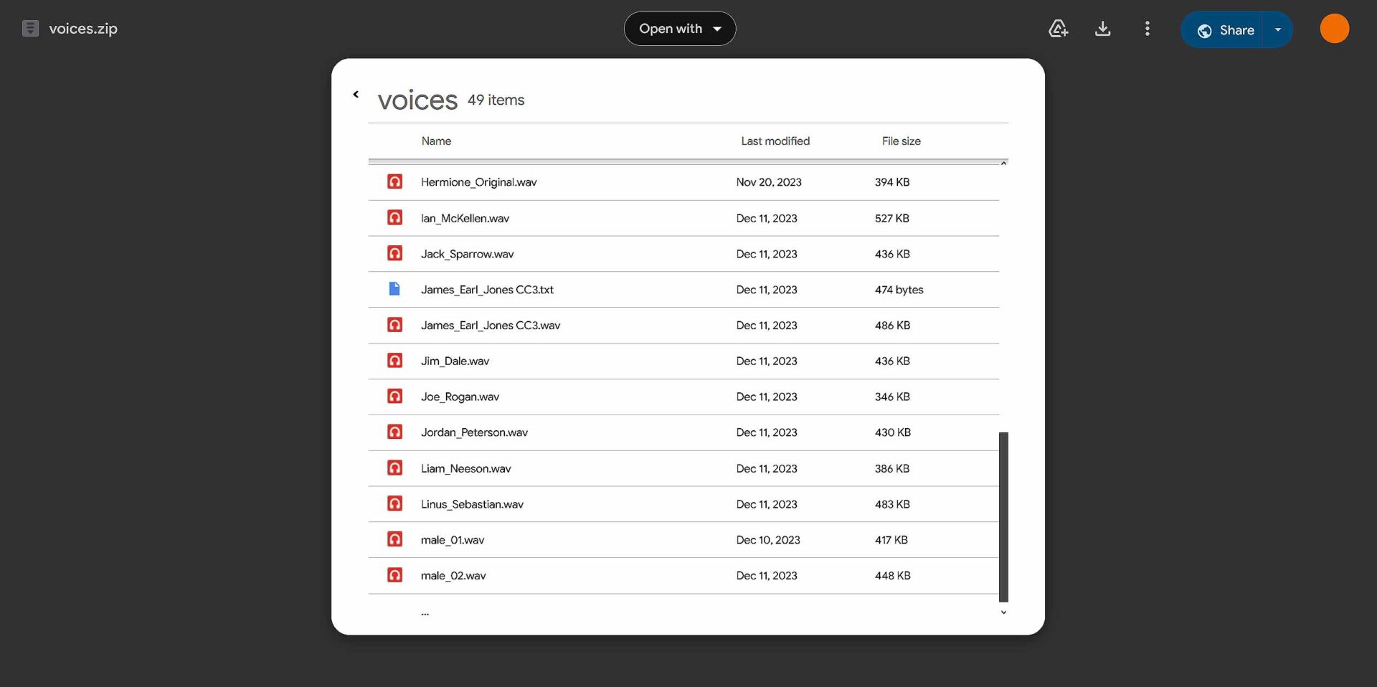Click the audio icon for Ian_McKellen.wav
This screenshot has height=687, width=1377.
(394, 217)
